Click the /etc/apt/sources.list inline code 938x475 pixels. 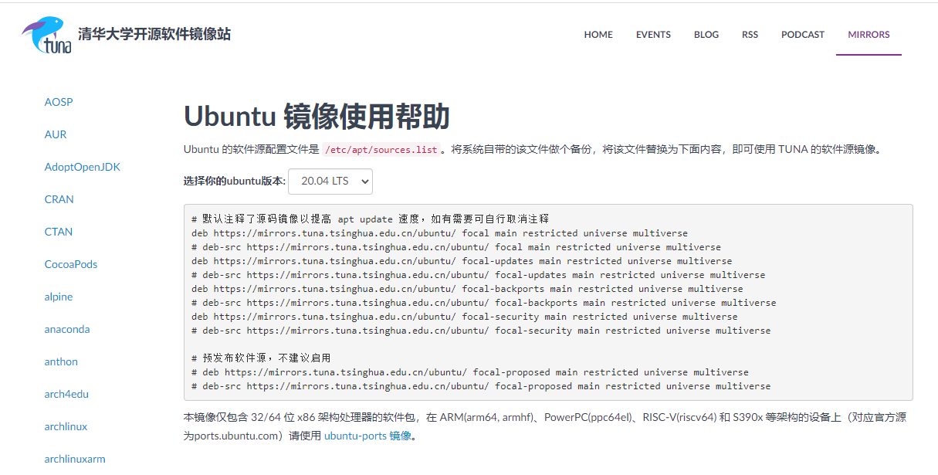tap(381, 150)
